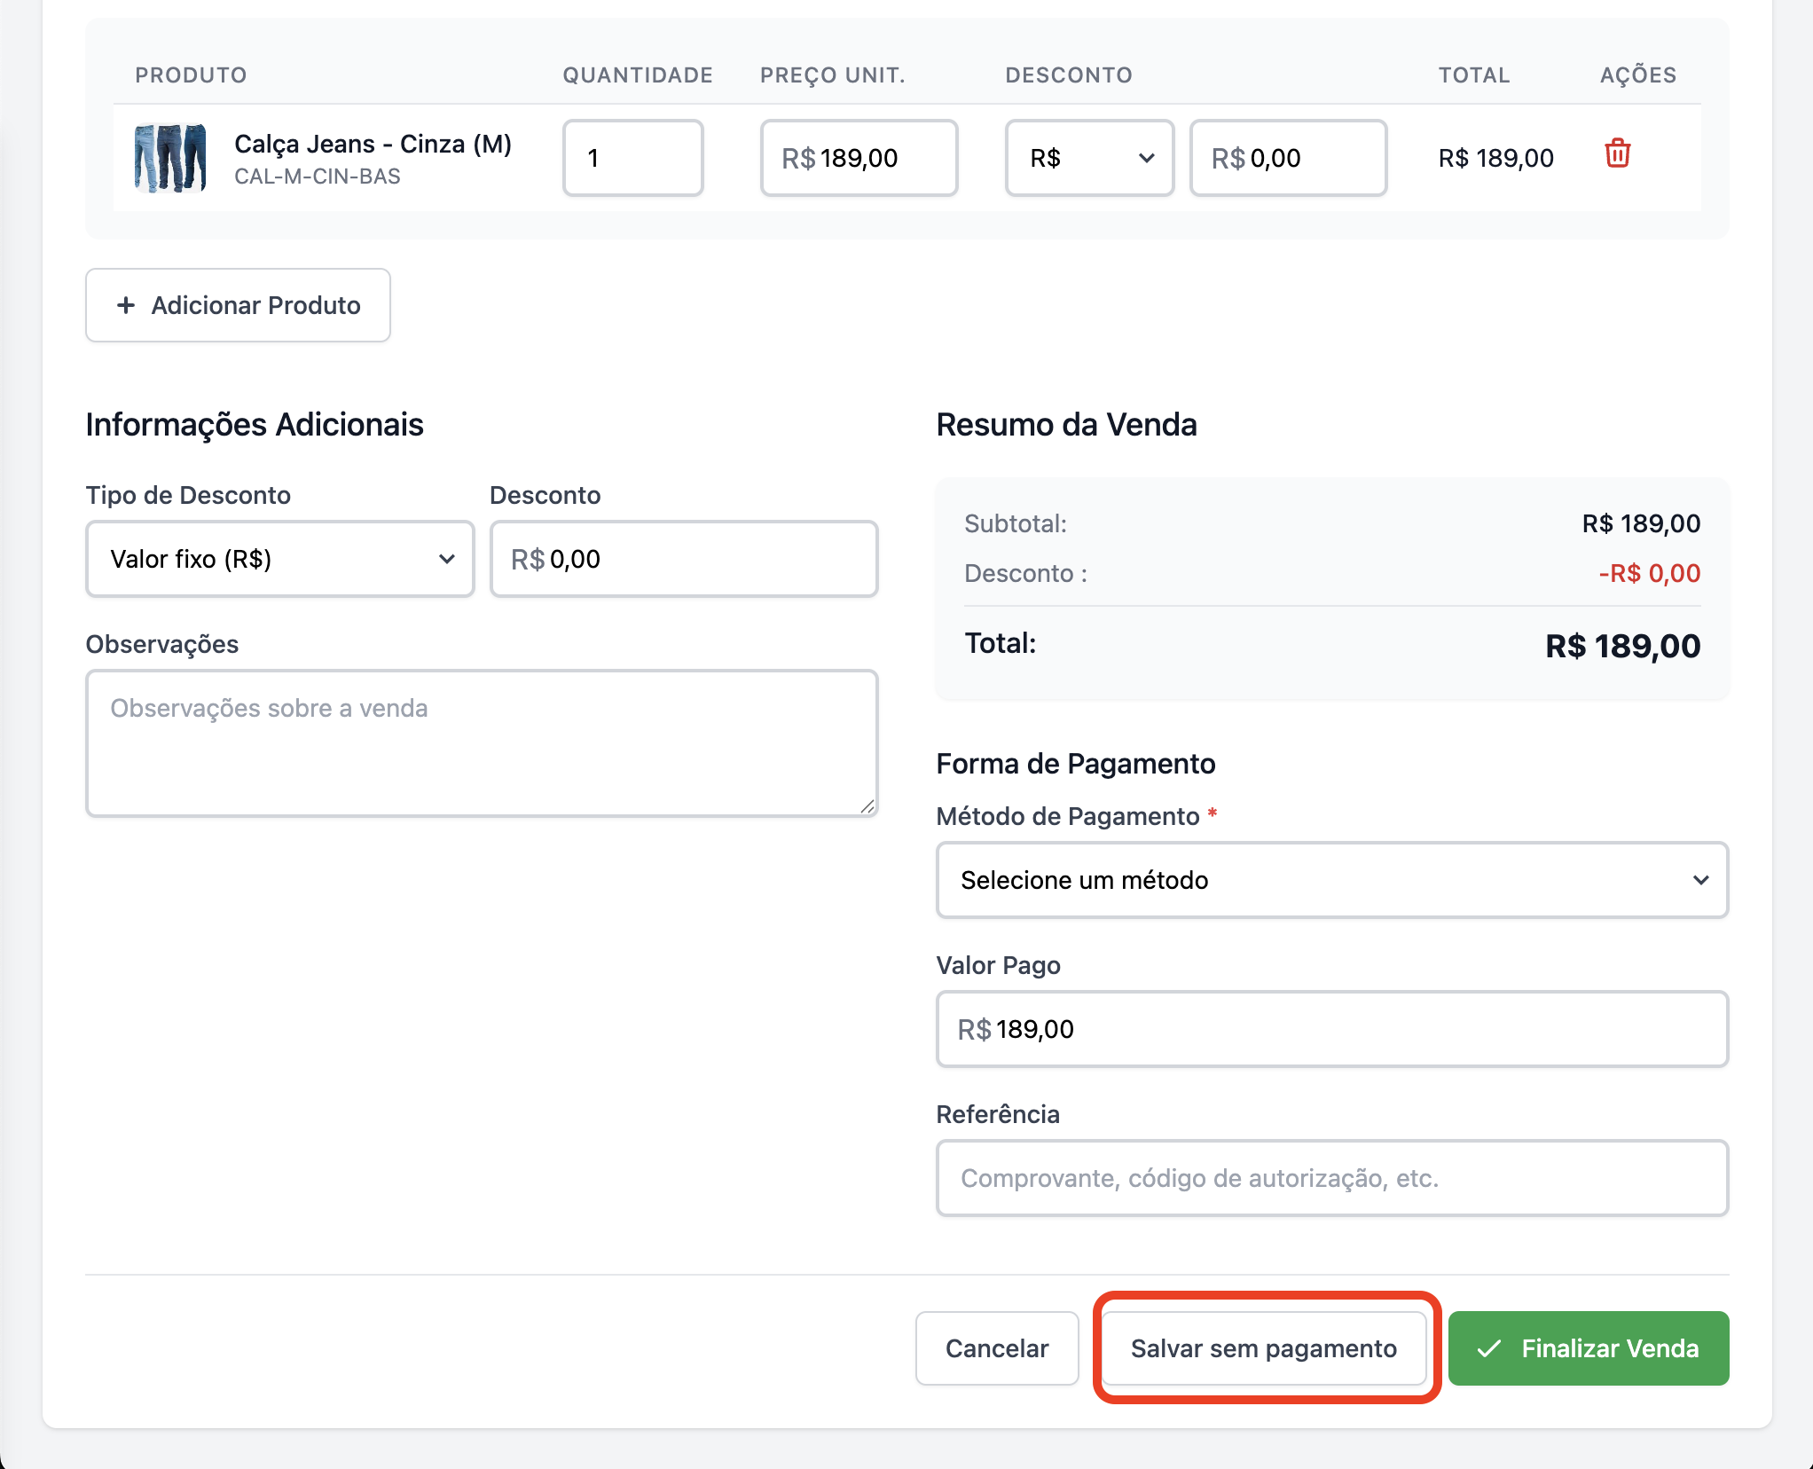Expand the Tipo de Desconto dropdown
This screenshot has height=1469, width=1813.
coord(280,559)
